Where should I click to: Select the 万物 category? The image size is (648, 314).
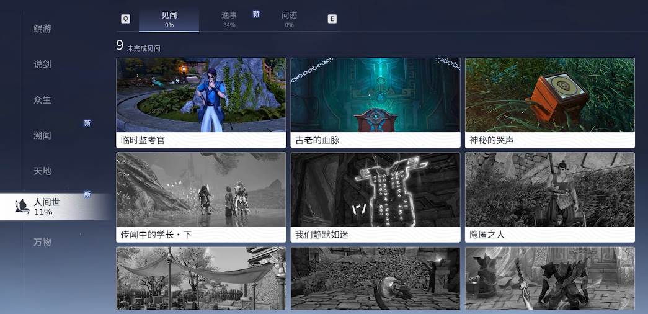pyautogui.click(x=42, y=242)
